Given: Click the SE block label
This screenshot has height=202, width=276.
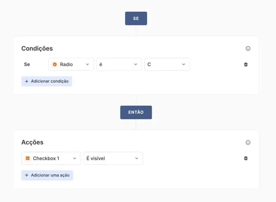Looking at the screenshot, I should (136, 18).
